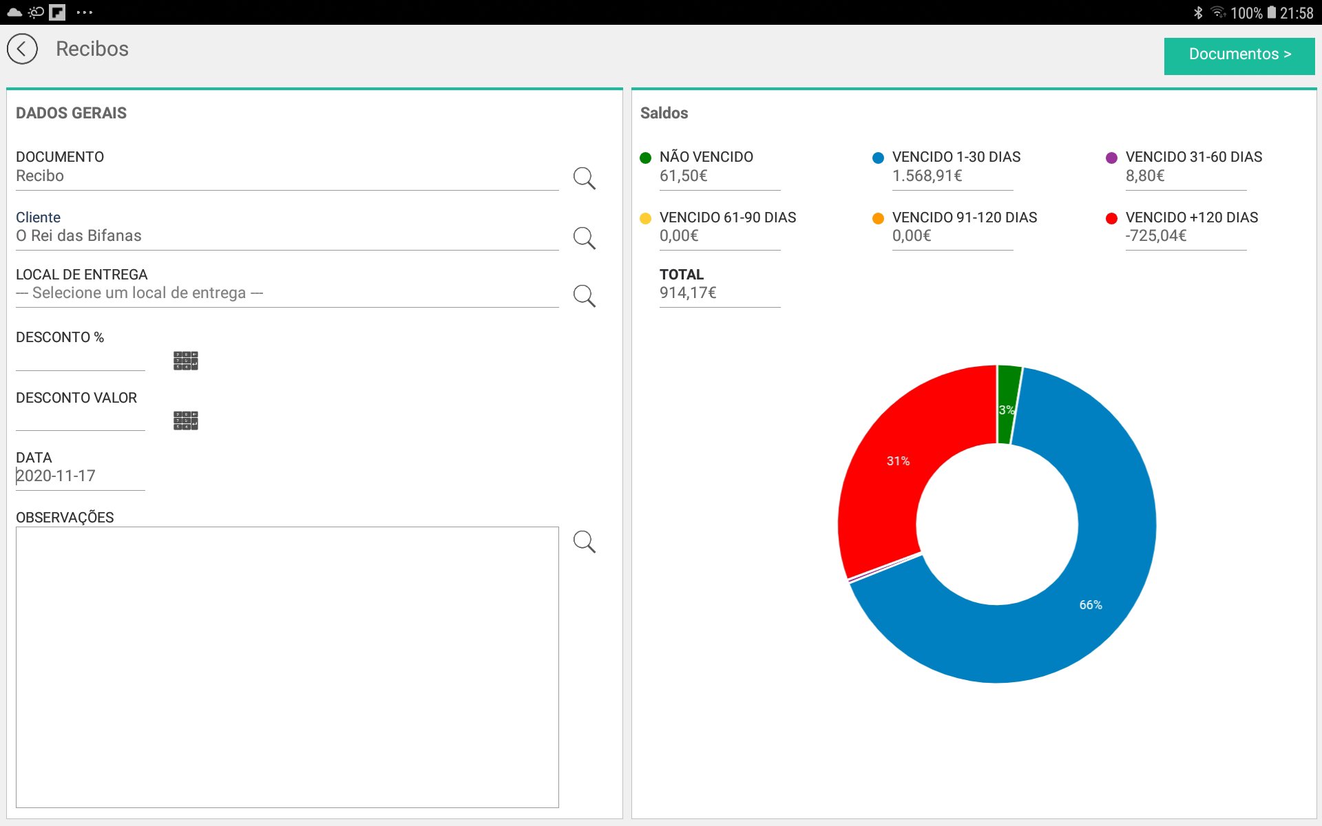Image resolution: width=1322 pixels, height=826 pixels.
Task: Edit the Data field 2020-11-17
Action: (x=80, y=476)
